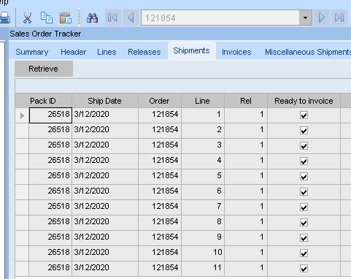Viewport: 351px width, 279px height.
Task: Click the row header for line 5
Action: 22,177
